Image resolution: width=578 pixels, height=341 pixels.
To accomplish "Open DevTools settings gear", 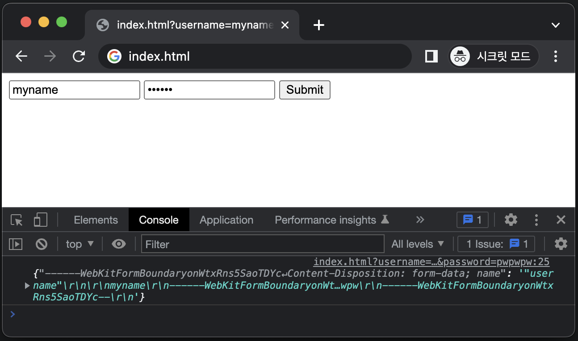I will (x=511, y=220).
